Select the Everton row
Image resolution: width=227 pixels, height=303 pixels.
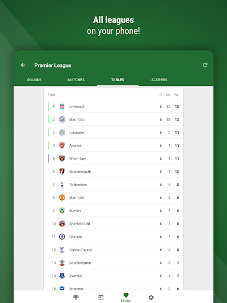[x=113, y=276]
